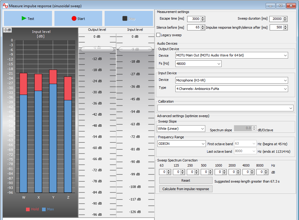
Task: Open the Output Device dropdown
Action: (232, 56)
